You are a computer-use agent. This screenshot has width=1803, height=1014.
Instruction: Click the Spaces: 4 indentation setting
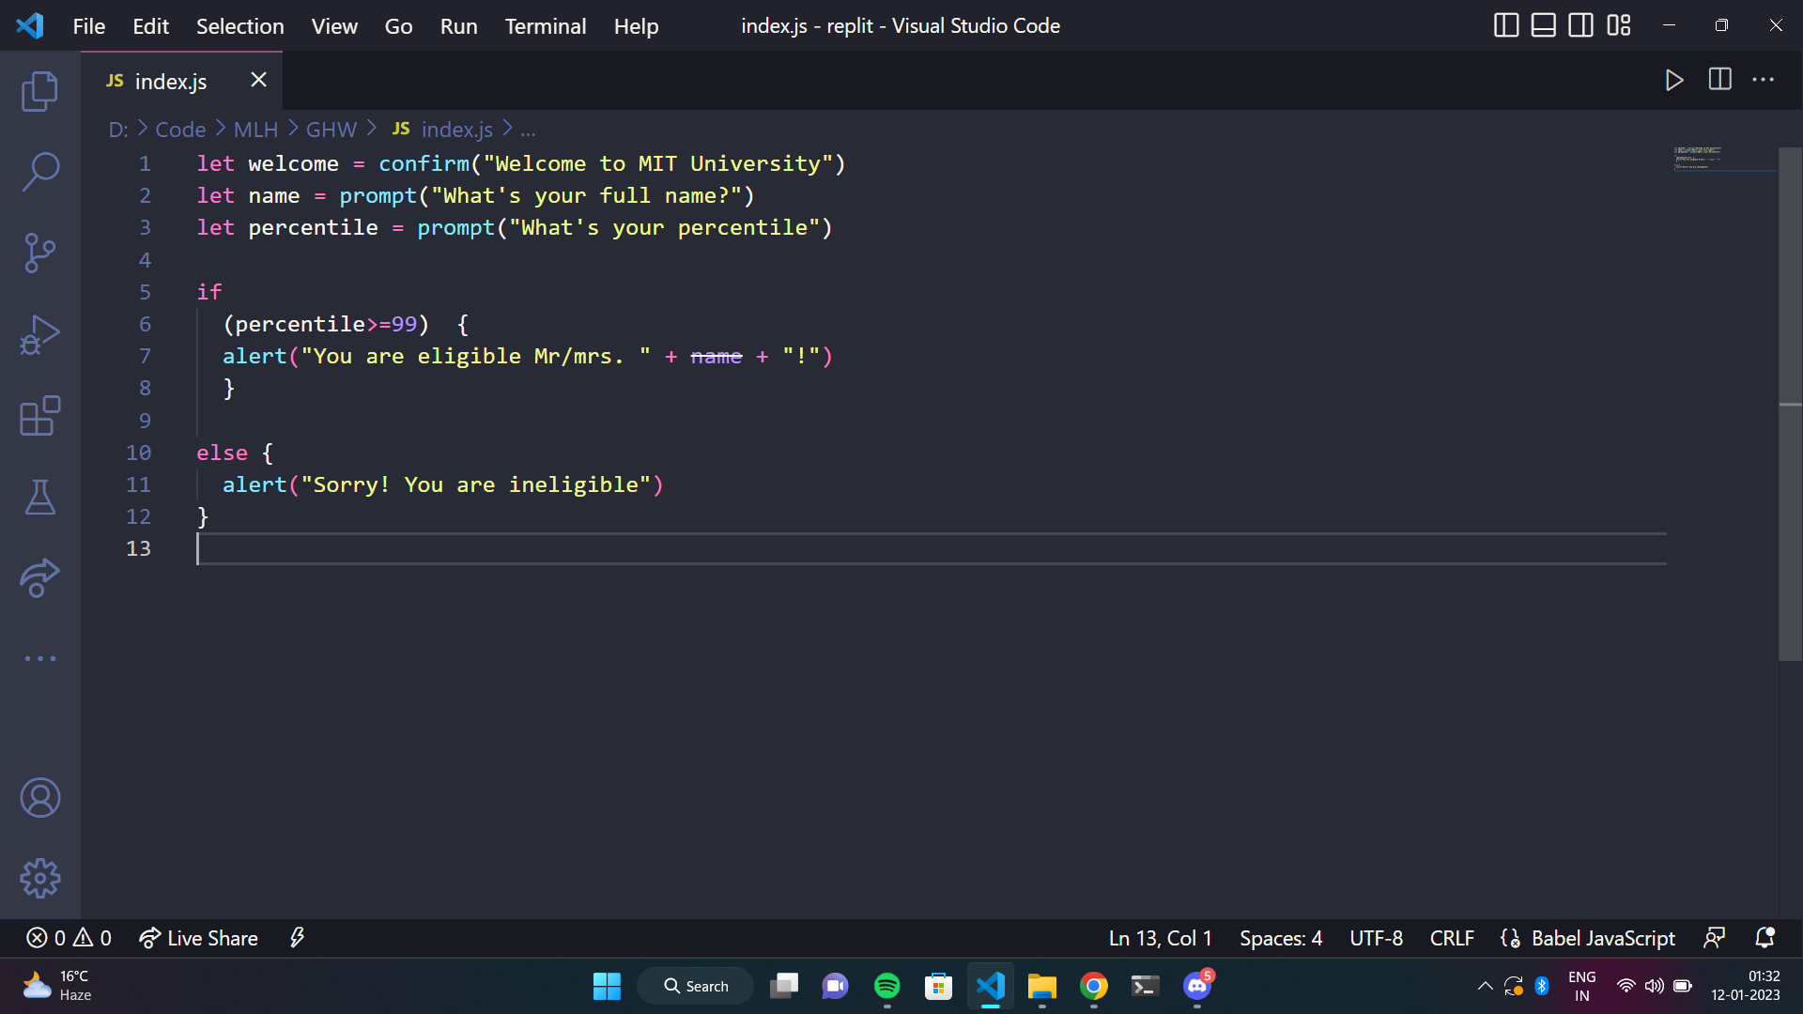tap(1280, 938)
